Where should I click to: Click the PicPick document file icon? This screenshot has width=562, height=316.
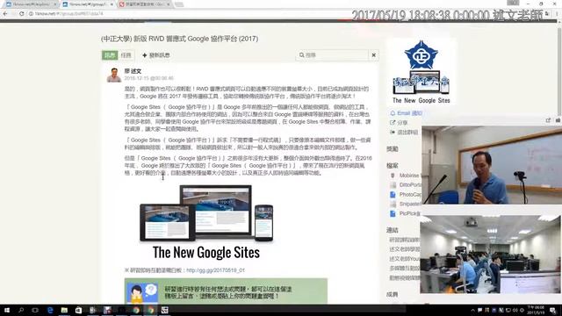coord(393,213)
